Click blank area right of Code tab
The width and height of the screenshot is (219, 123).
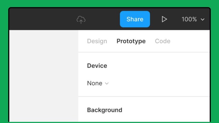(x=190, y=41)
